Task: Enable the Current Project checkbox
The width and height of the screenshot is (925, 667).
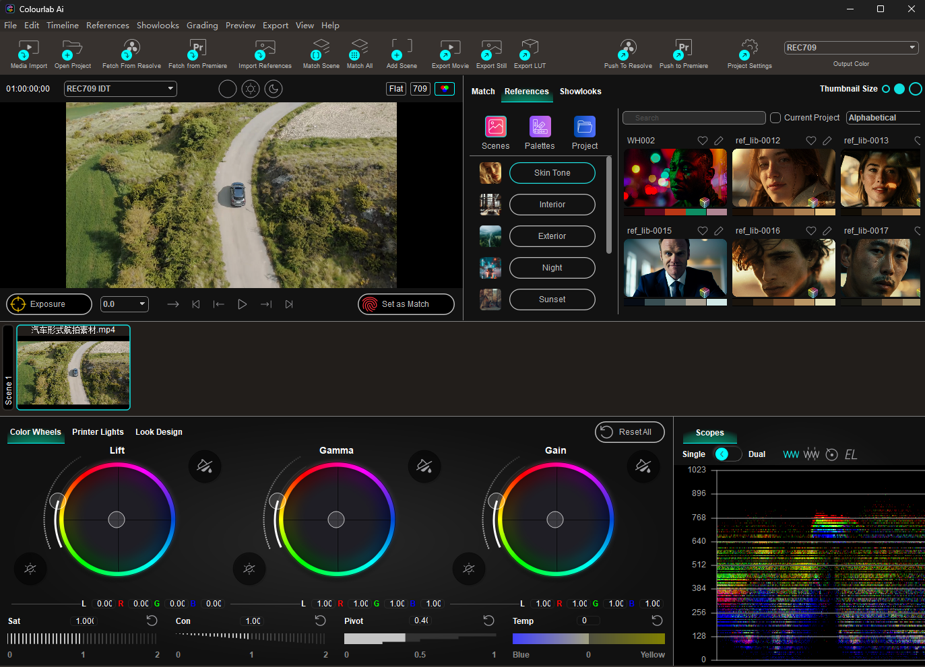Action: coord(775,118)
